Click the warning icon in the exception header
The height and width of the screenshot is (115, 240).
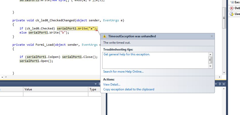pyautogui.click(x=104, y=36)
